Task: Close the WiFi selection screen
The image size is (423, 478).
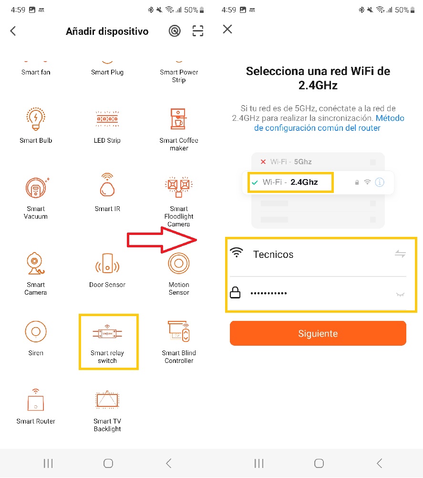Action: (x=227, y=30)
